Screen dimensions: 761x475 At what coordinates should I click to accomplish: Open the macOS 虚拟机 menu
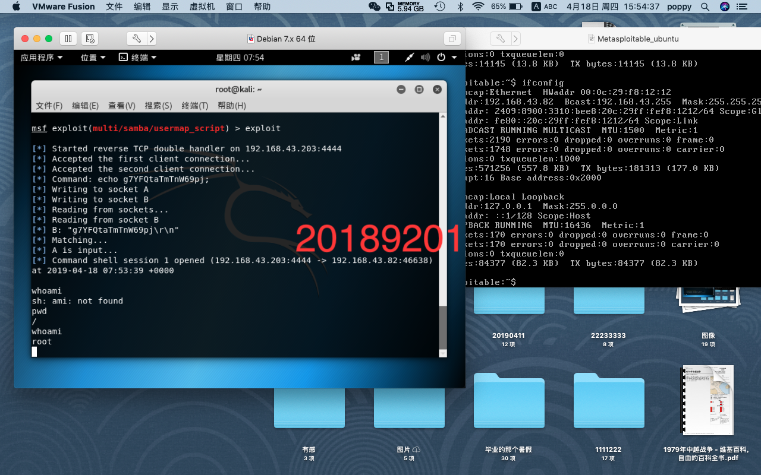click(202, 7)
